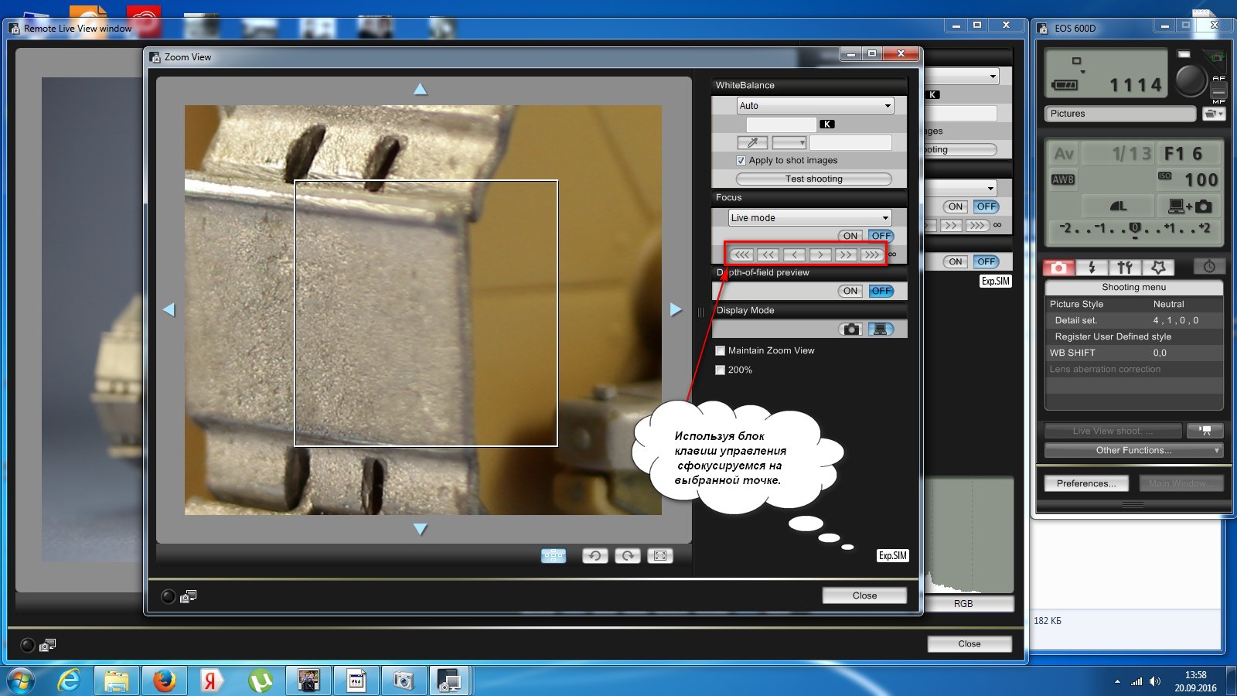The image size is (1237, 696).
Task: Open the Auto white balance dropdown
Action: click(x=814, y=106)
